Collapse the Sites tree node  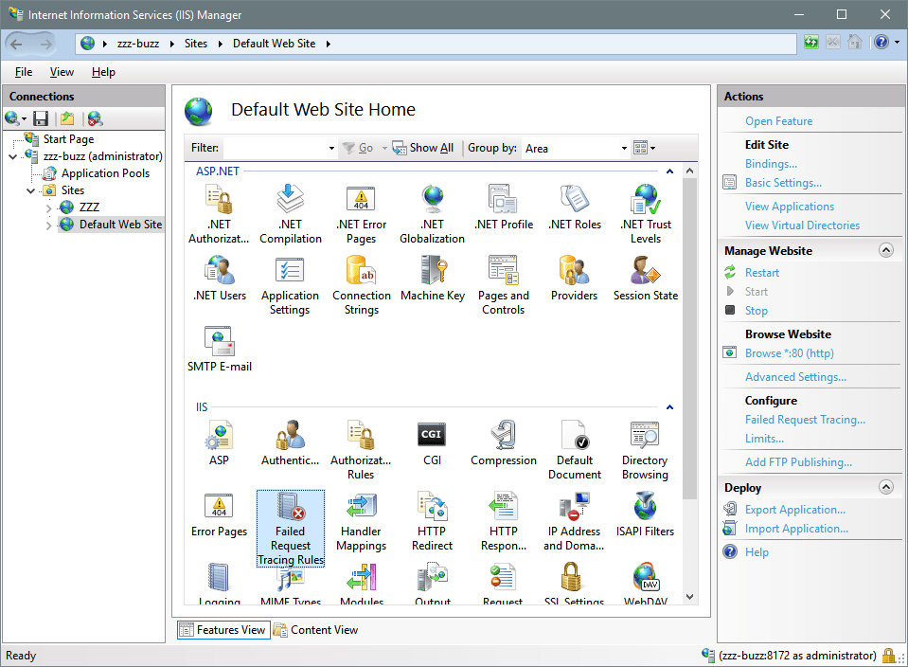click(x=29, y=189)
